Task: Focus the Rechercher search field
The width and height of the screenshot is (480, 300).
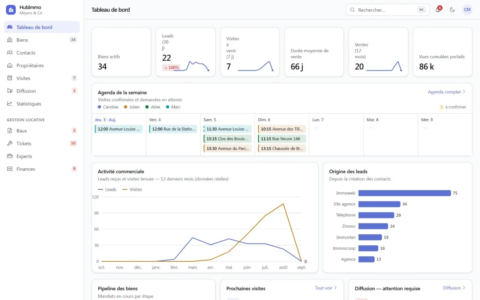Action: point(387,10)
